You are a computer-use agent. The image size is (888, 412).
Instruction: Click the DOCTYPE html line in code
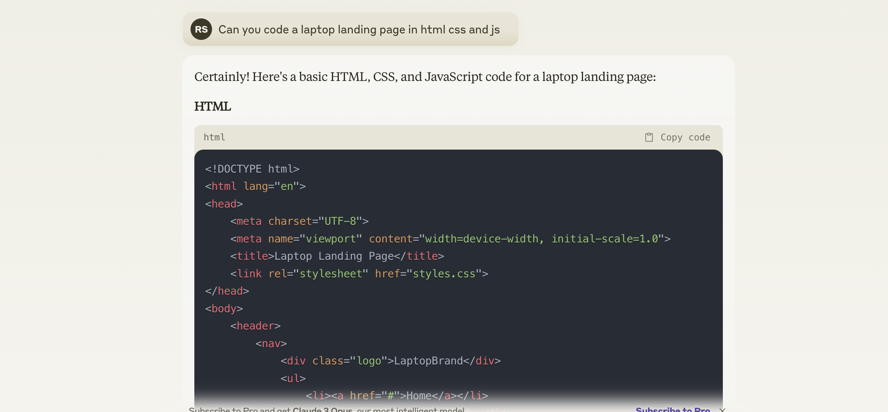(252, 169)
